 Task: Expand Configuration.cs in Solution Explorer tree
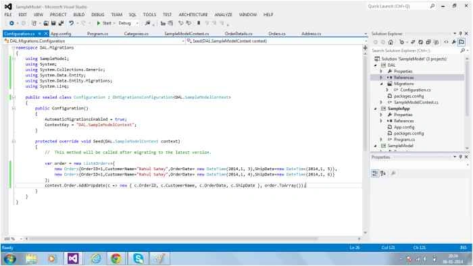tap(388, 90)
